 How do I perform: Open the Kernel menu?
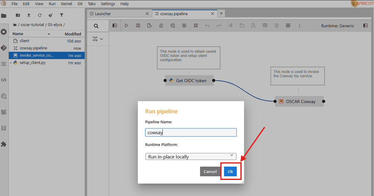pyautogui.click(x=66, y=4)
